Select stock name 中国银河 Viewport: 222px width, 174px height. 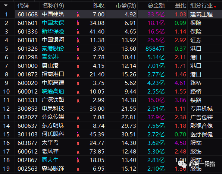click(53, 40)
